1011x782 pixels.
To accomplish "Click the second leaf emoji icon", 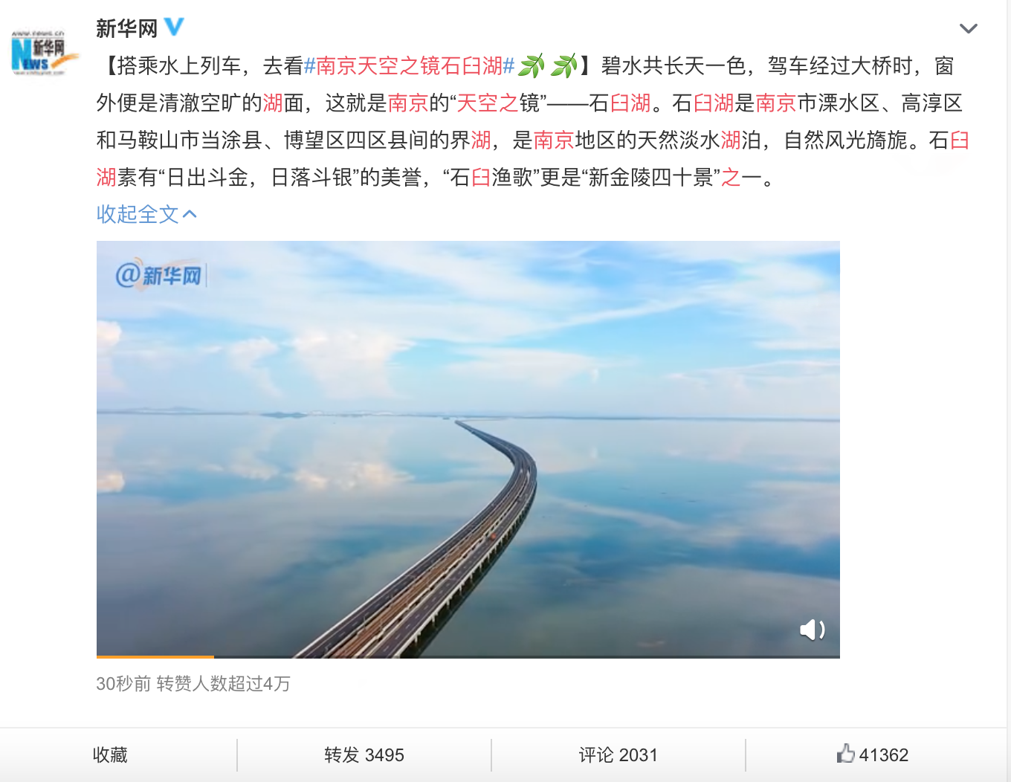I will (x=564, y=66).
